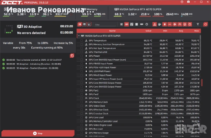211x138 pixels.
Task: Toggle the voltage sensor type filter
Action: [x=170, y=24]
